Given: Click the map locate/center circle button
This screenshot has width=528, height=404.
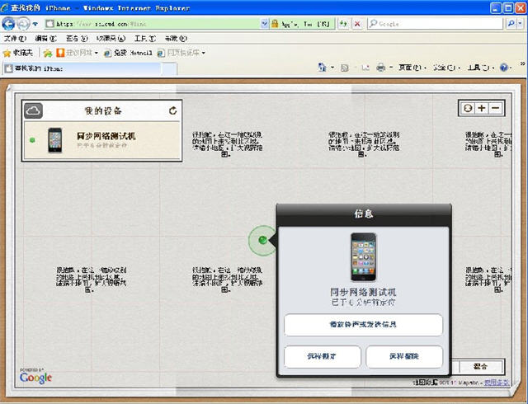Looking at the screenshot, I should (x=468, y=108).
